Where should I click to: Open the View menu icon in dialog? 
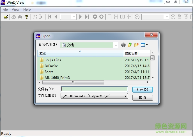tap(144, 45)
